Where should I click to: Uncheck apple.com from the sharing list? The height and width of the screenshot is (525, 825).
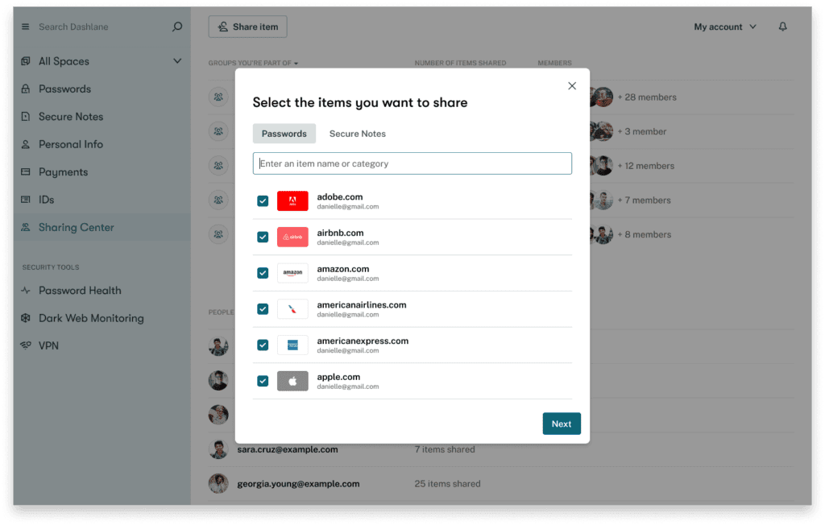click(x=263, y=381)
